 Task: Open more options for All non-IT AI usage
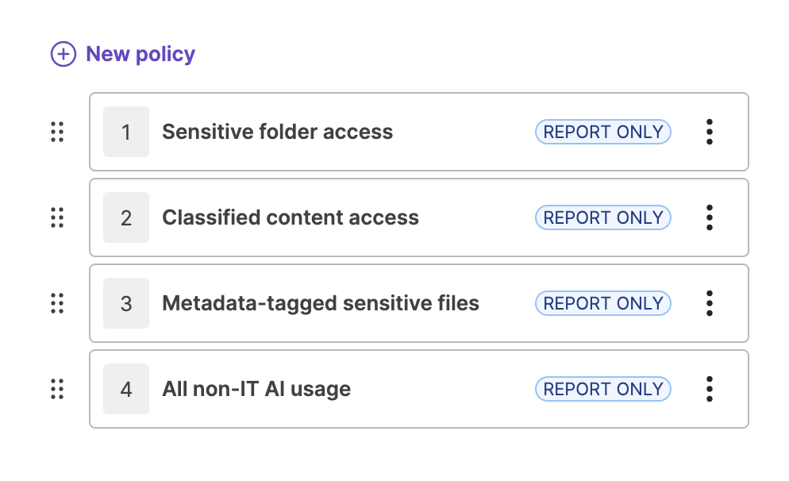pos(709,389)
